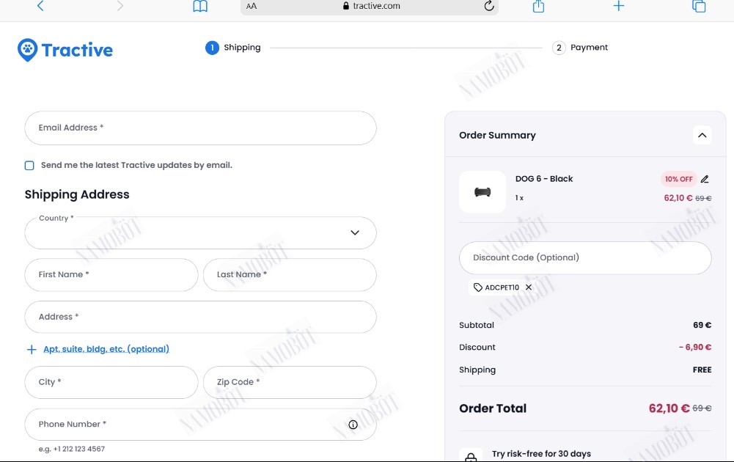Go back with Safari's back arrow

pos(40,6)
